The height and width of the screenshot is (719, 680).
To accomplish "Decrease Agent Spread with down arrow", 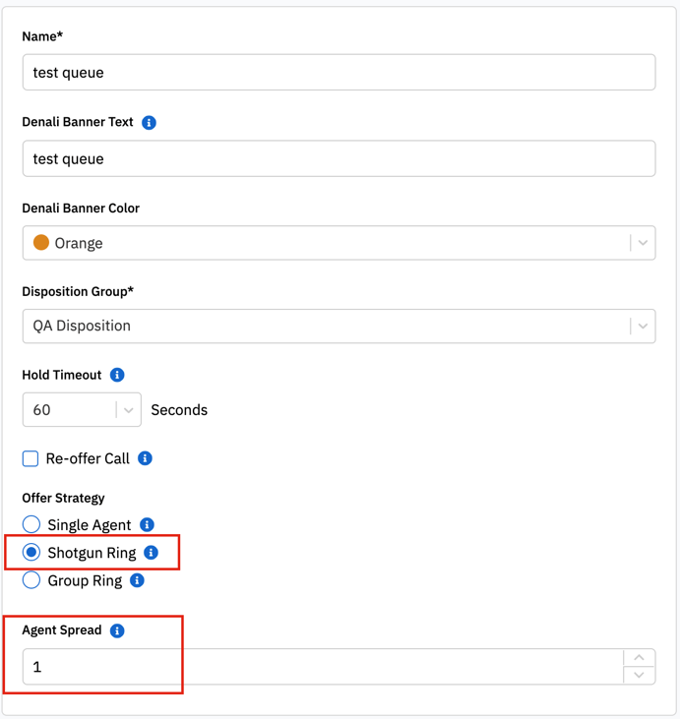I will click(x=639, y=675).
